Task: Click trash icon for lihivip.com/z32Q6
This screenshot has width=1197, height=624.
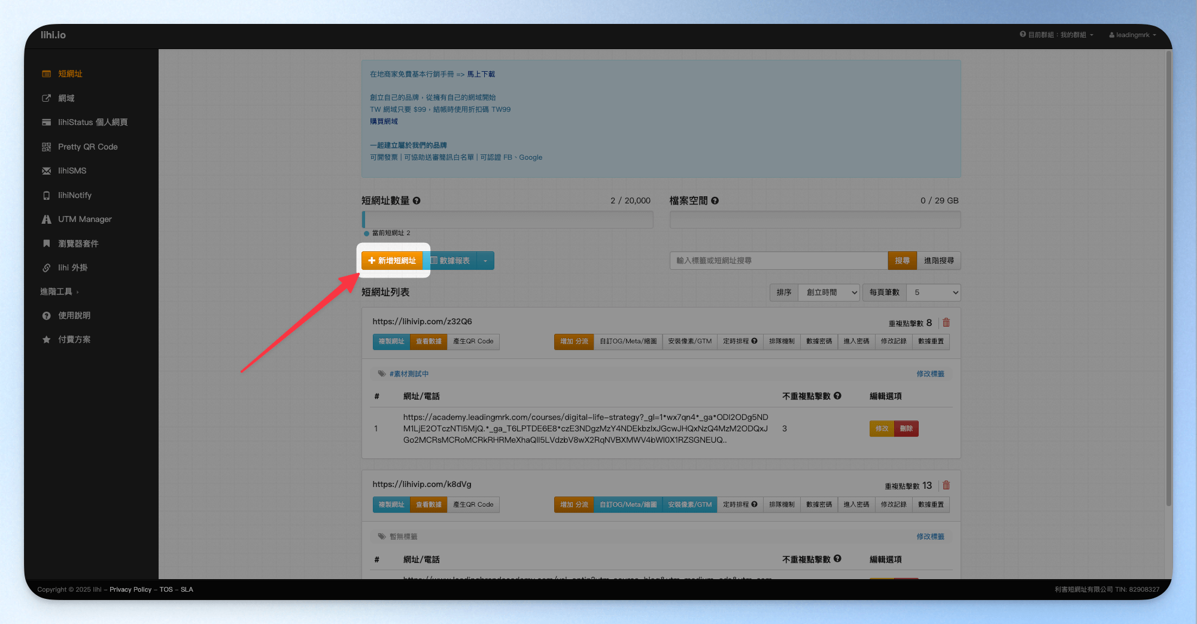Action: click(x=946, y=322)
